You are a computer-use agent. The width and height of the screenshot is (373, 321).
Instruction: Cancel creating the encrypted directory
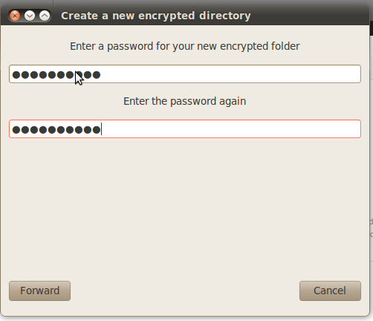[330, 291]
